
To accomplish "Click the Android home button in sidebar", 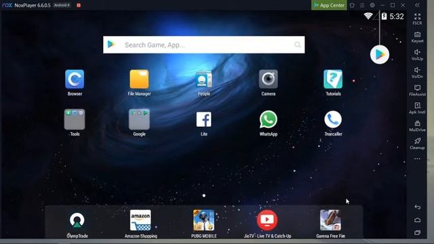I will [x=418, y=220].
